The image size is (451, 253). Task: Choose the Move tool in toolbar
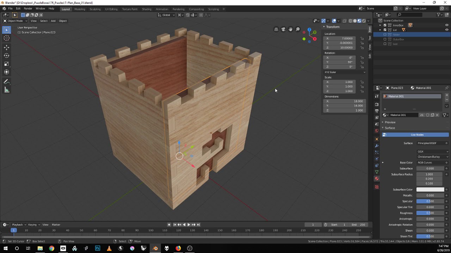coord(6,47)
